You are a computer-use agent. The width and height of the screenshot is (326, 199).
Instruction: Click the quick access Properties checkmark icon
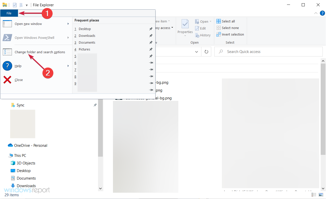(15, 5)
